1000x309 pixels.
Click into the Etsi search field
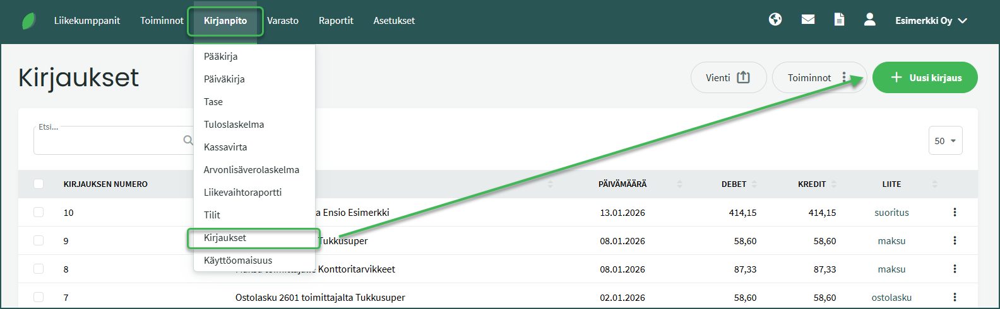click(x=107, y=141)
